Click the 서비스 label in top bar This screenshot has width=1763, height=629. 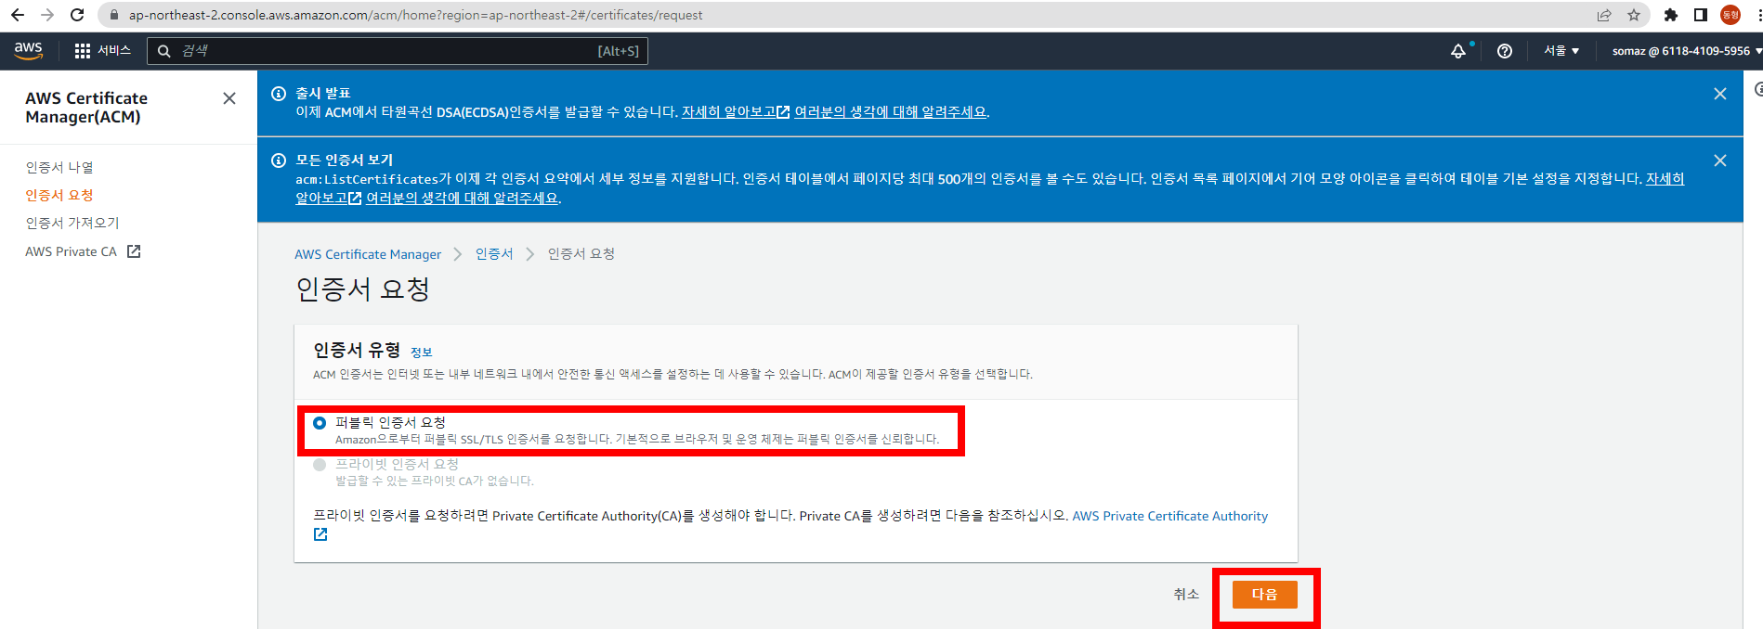coord(114,51)
